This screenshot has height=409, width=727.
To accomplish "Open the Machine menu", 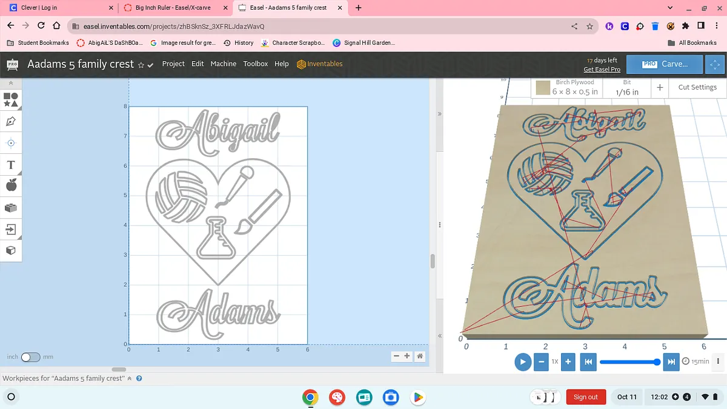I will tap(223, 64).
